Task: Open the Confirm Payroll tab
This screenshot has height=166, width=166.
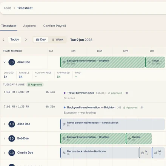Action: pos(55,26)
